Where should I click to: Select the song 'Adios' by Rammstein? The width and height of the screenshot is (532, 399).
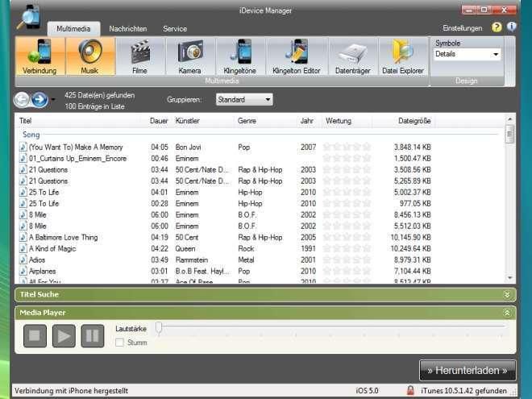coord(37,260)
